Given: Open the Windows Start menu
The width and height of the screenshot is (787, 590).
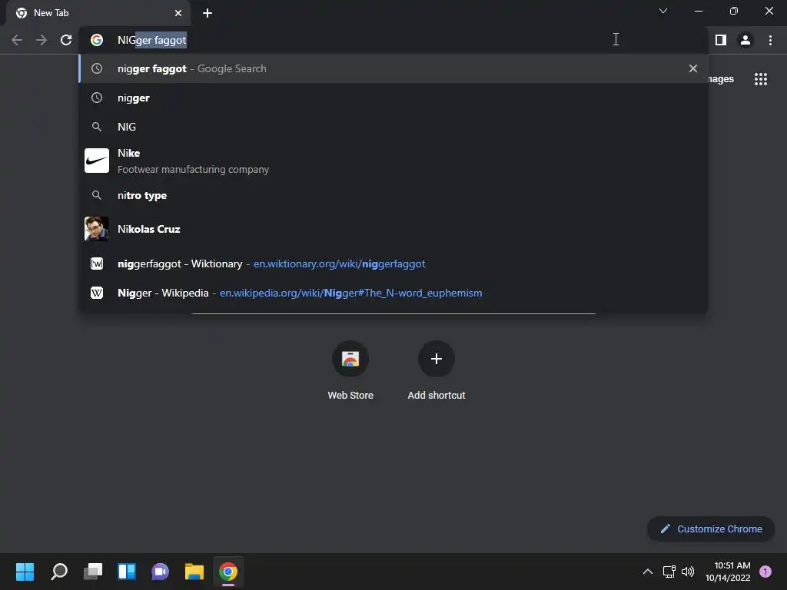Looking at the screenshot, I should pos(25,572).
